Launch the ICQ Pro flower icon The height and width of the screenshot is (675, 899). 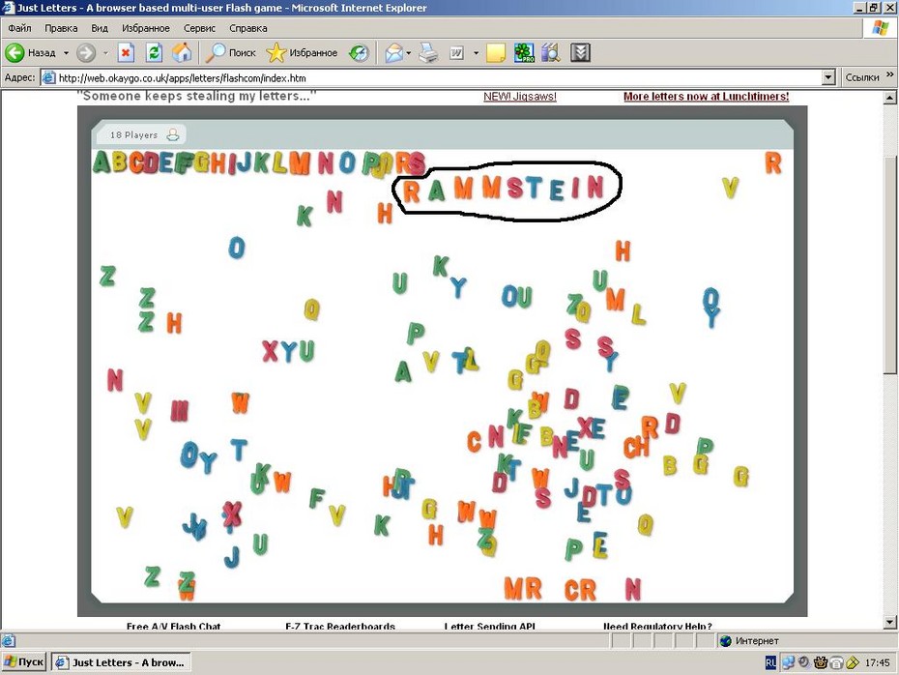pos(524,53)
